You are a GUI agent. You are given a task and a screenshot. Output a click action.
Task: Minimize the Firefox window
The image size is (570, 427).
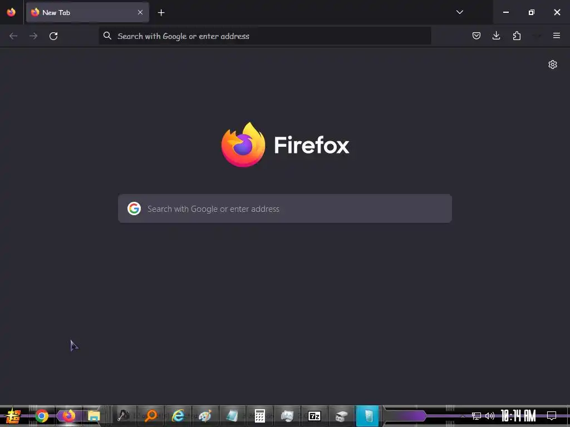505,12
